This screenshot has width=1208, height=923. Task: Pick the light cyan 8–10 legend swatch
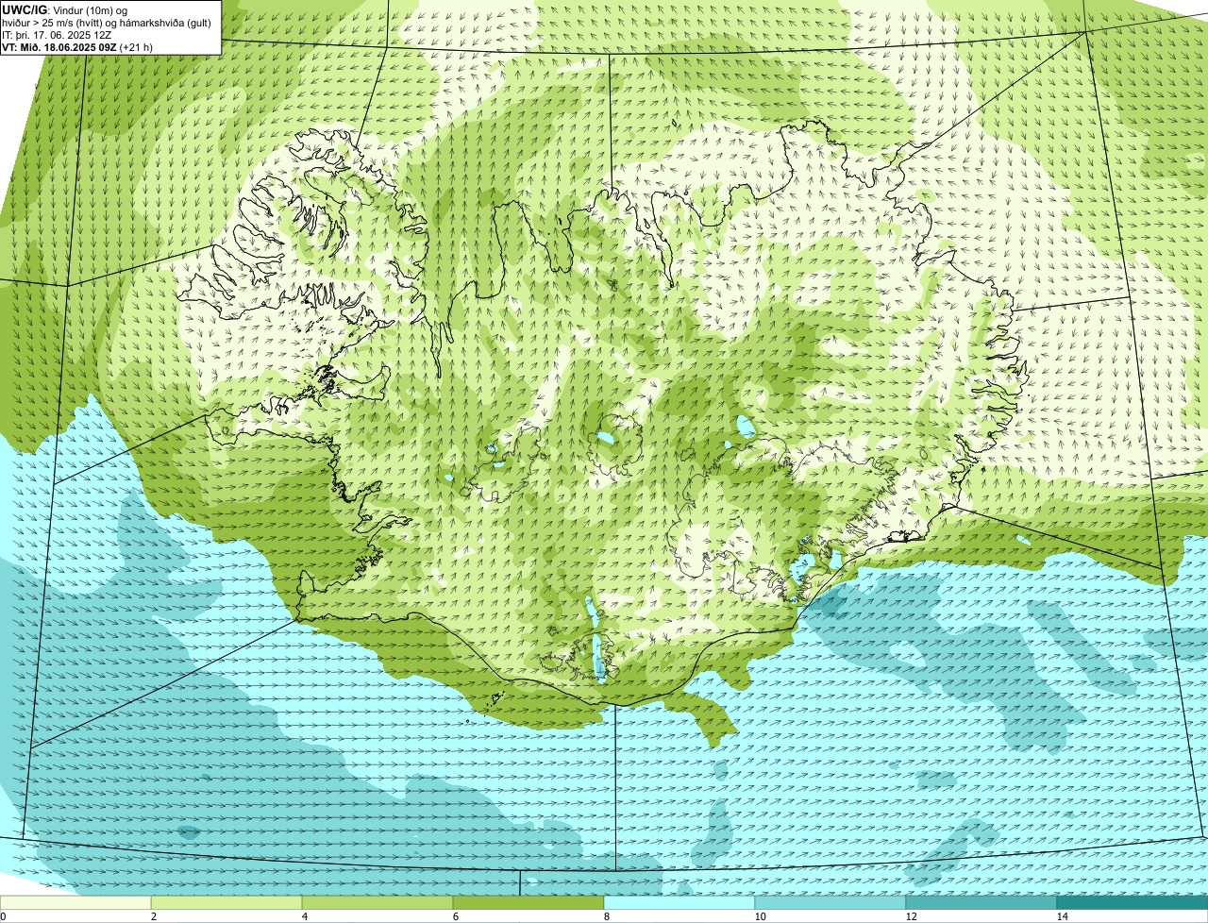(x=679, y=903)
